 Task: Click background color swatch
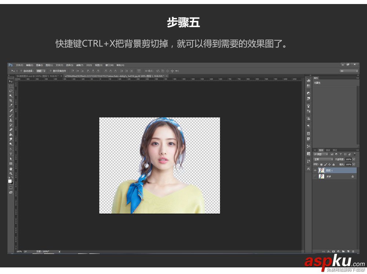click(12, 183)
